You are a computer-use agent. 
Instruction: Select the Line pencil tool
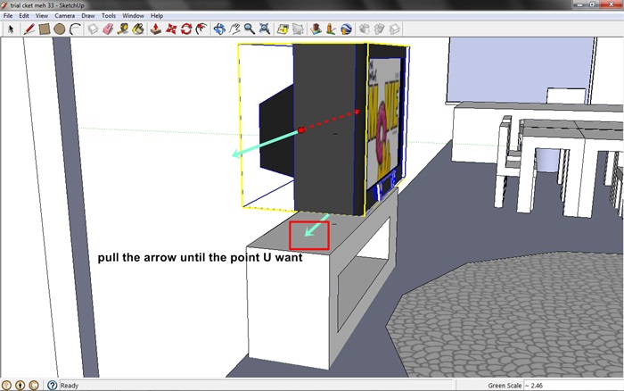(x=29, y=29)
